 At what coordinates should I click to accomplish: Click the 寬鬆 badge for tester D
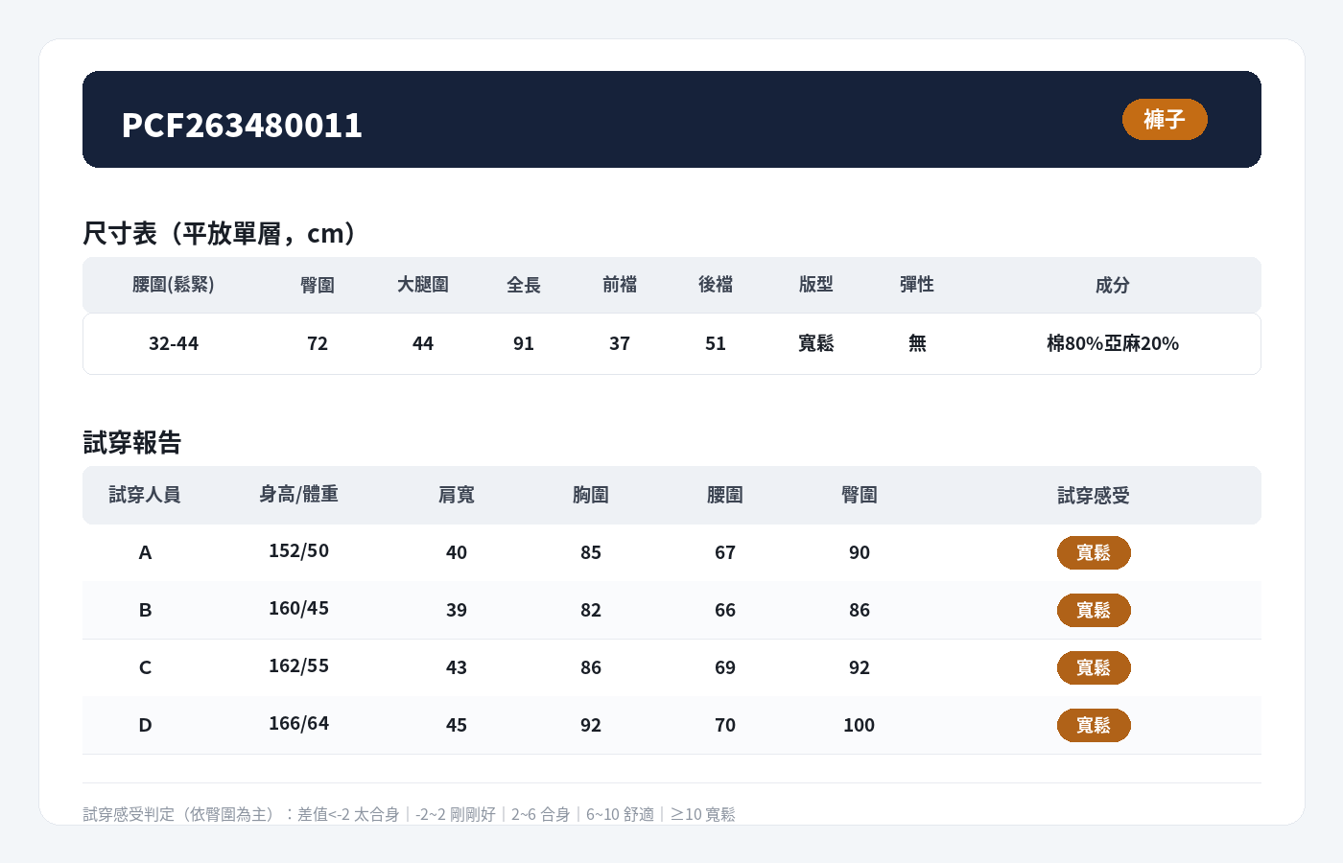pyautogui.click(x=1094, y=726)
